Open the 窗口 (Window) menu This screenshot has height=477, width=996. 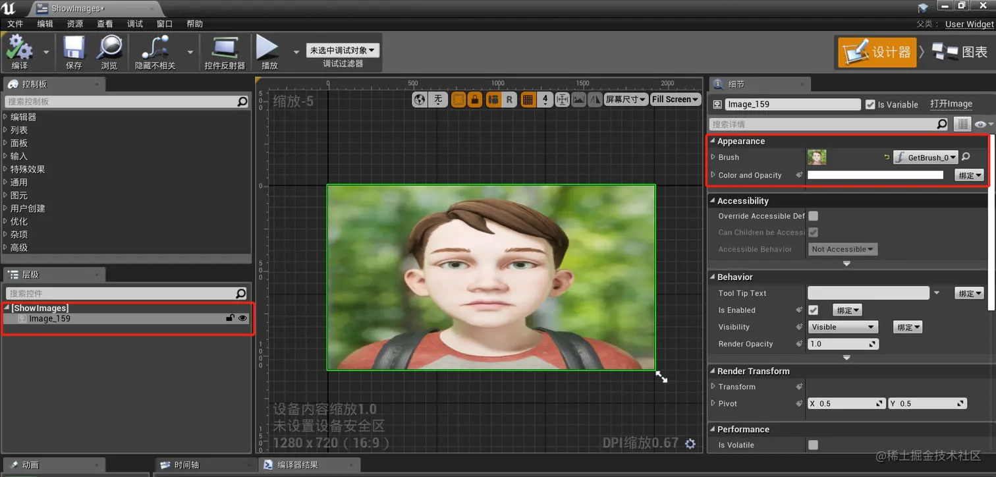165,24
